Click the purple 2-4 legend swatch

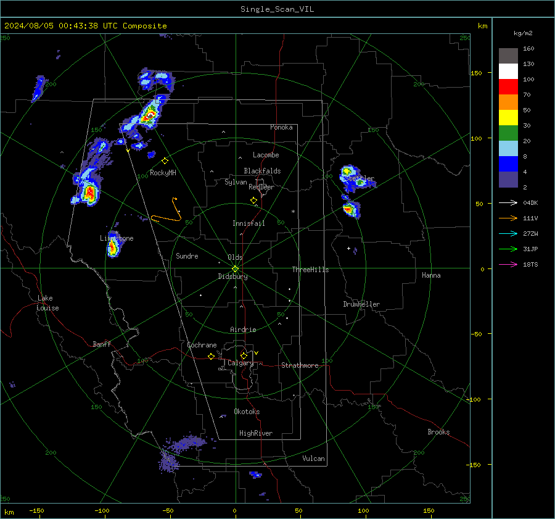(508, 179)
